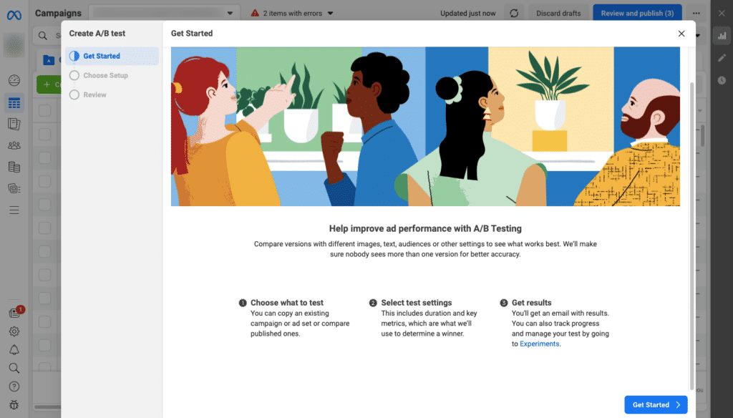Click the 'Updated just now' status text
This screenshot has height=418, width=733.
[x=468, y=13]
